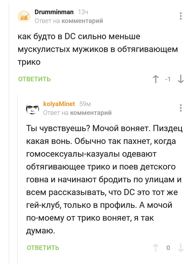Follow 'Ответ на комментарий' link by Drumminman
Image resolution: width=192 pixels, height=271 pixels.
[69, 21]
